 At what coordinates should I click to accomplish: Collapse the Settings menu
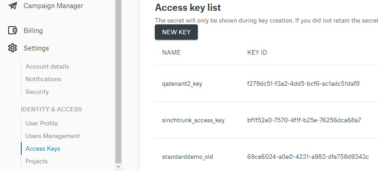[x=36, y=48]
